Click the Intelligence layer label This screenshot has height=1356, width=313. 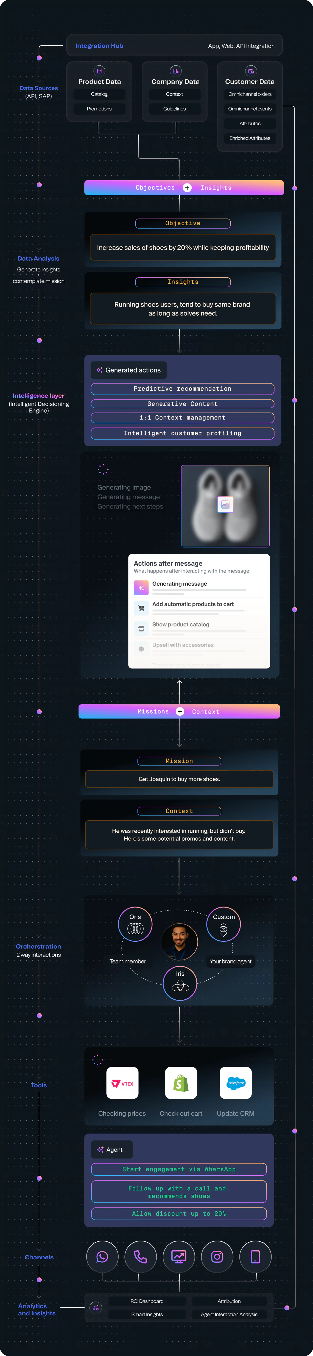38,395
